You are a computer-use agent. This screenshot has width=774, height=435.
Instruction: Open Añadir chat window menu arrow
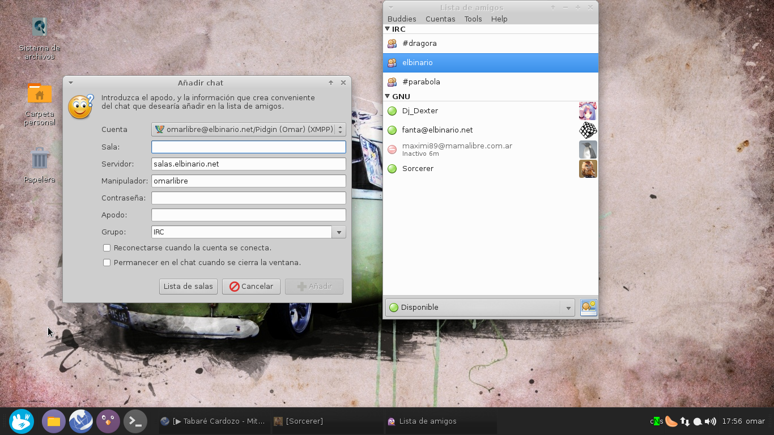point(71,83)
